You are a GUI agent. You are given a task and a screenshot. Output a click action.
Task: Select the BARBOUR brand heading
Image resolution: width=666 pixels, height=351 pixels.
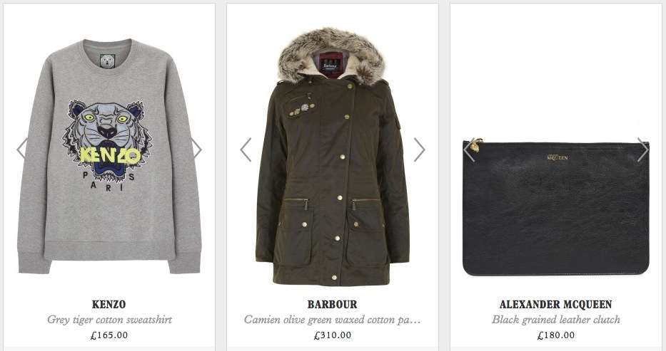tap(332, 305)
